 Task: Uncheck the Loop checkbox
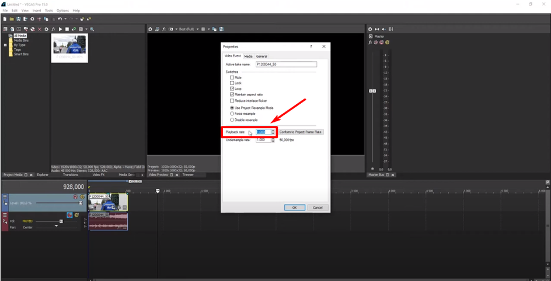point(232,89)
